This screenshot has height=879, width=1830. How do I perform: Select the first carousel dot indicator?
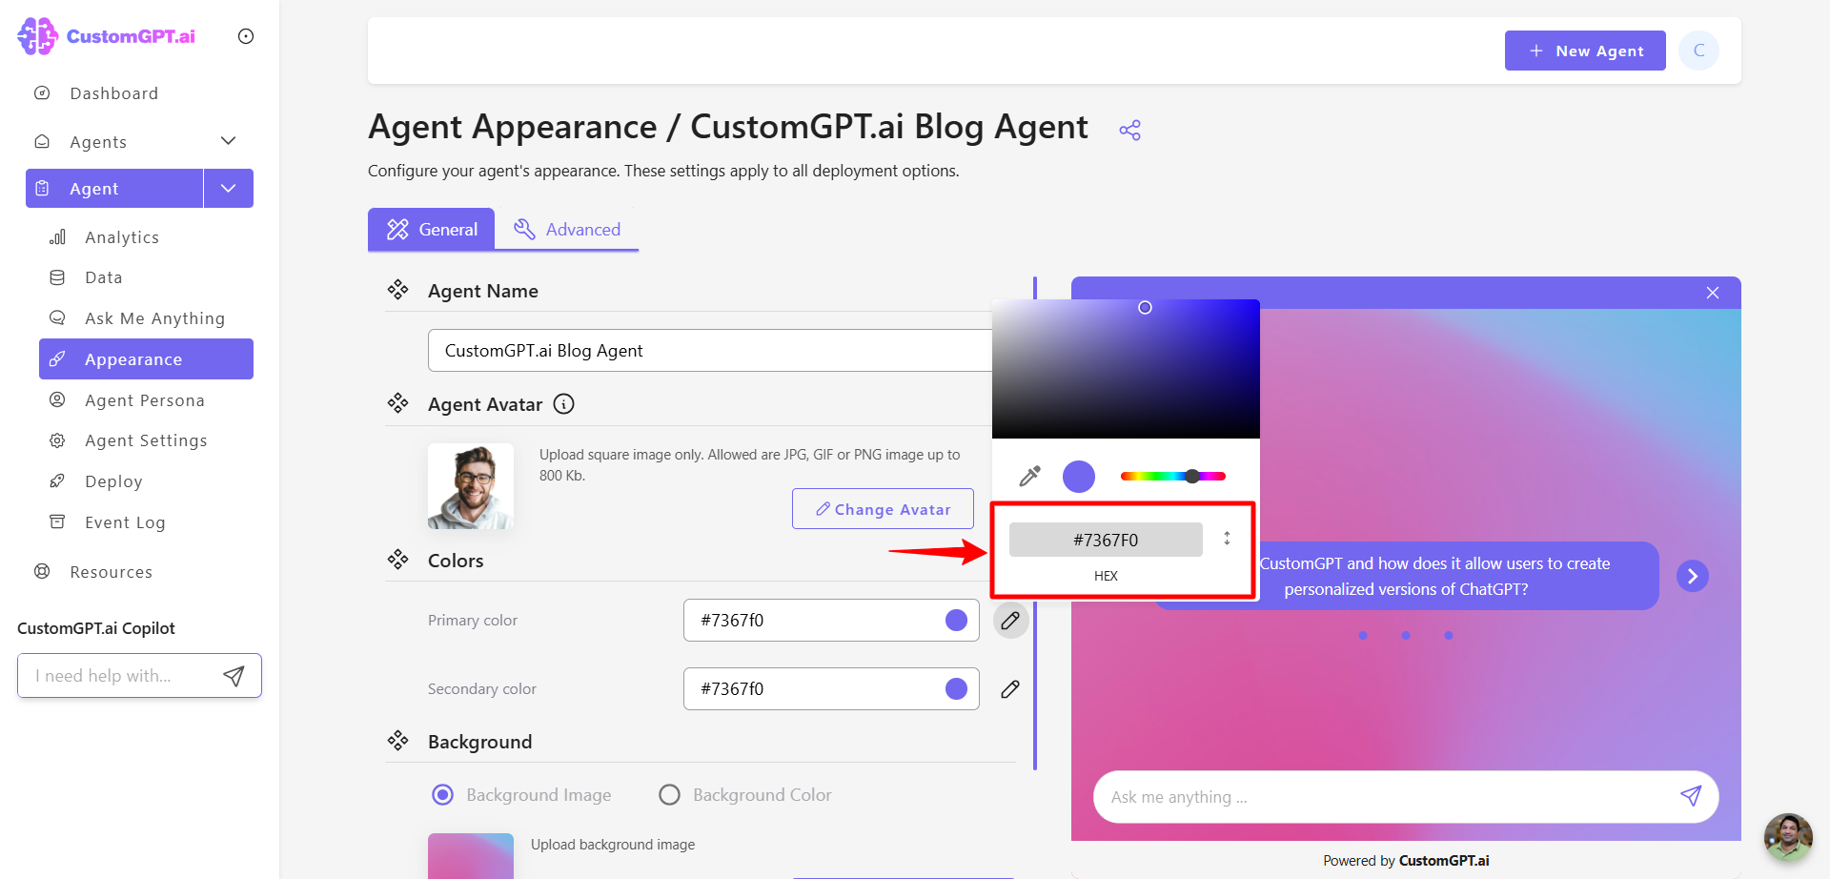1363,635
